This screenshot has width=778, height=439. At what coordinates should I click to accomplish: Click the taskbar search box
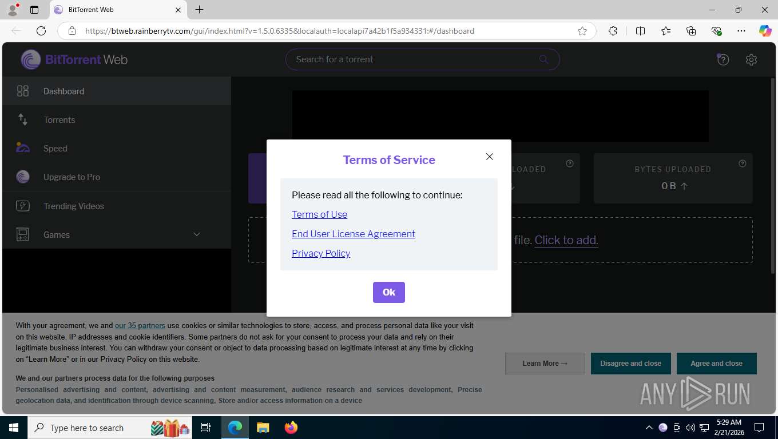[x=110, y=428]
